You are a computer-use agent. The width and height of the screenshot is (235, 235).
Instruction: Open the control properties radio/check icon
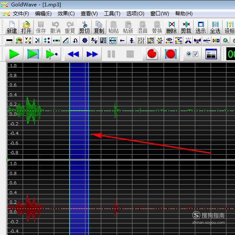tap(192, 54)
